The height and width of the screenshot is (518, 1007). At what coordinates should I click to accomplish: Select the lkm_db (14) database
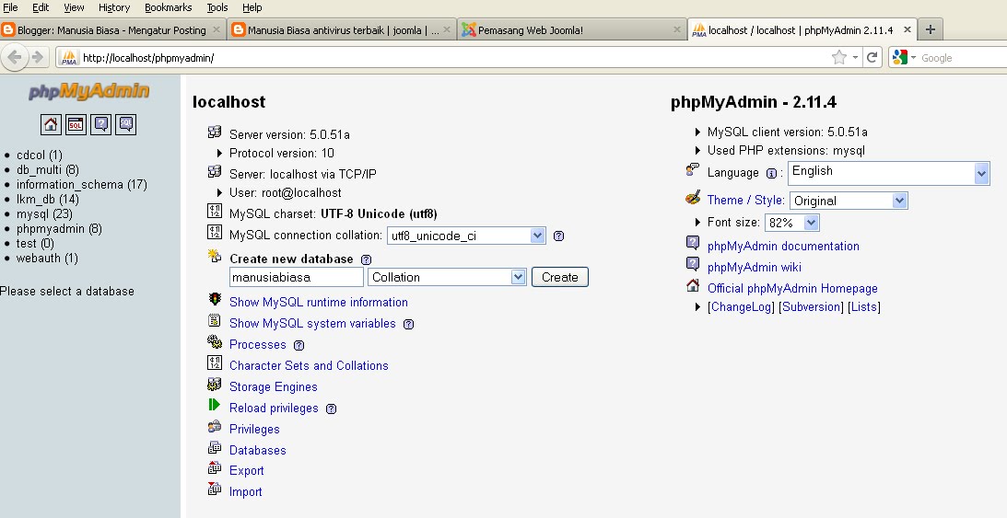click(x=48, y=200)
